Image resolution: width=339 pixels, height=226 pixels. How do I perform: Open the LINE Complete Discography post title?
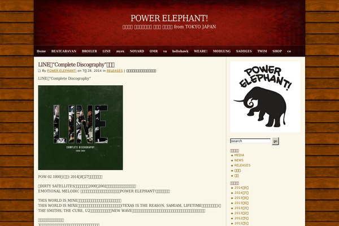76,64
